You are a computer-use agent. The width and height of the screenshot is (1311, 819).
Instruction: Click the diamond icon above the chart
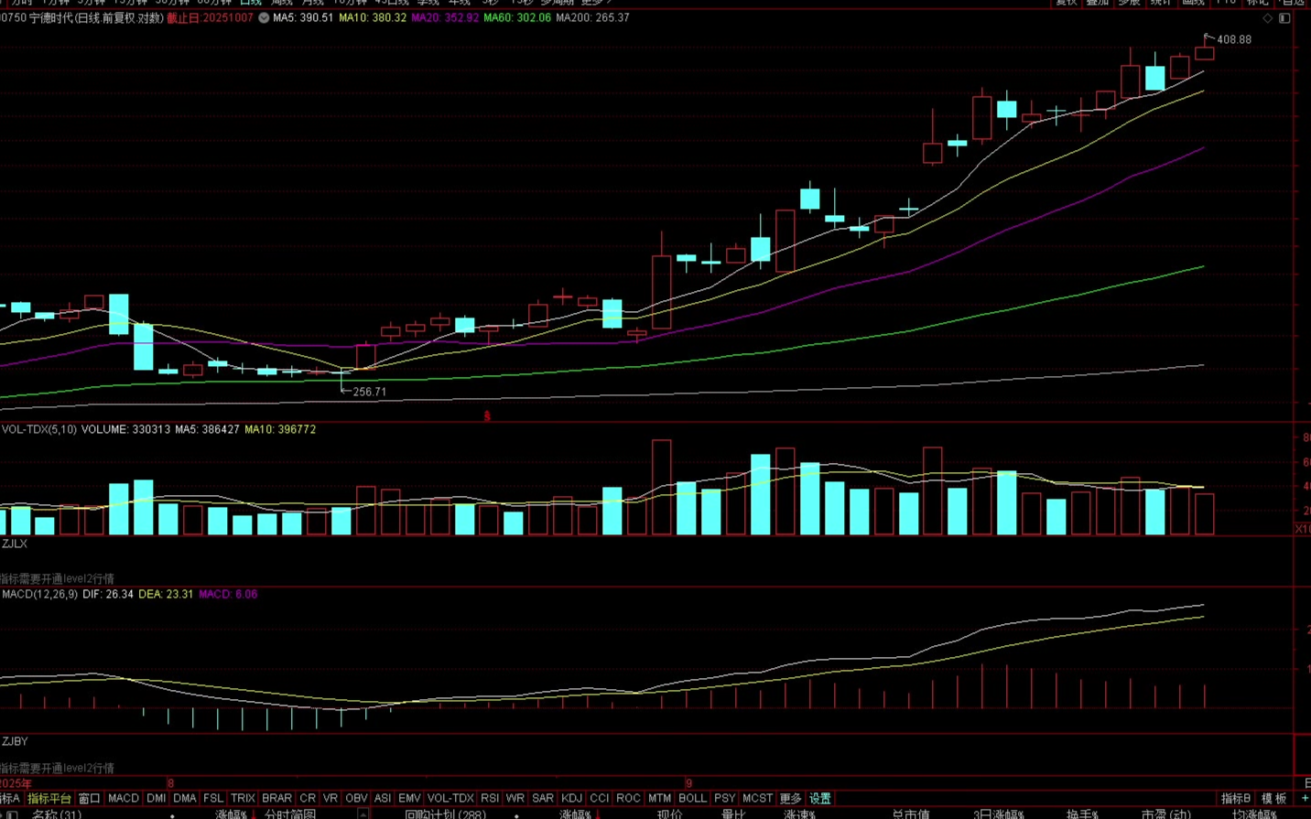tap(1268, 18)
